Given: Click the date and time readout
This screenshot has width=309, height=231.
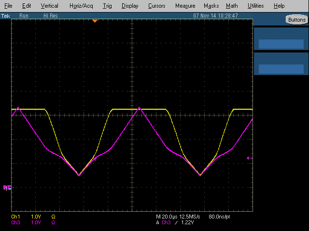Looking at the screenshot, I should (x=215, y=16).
